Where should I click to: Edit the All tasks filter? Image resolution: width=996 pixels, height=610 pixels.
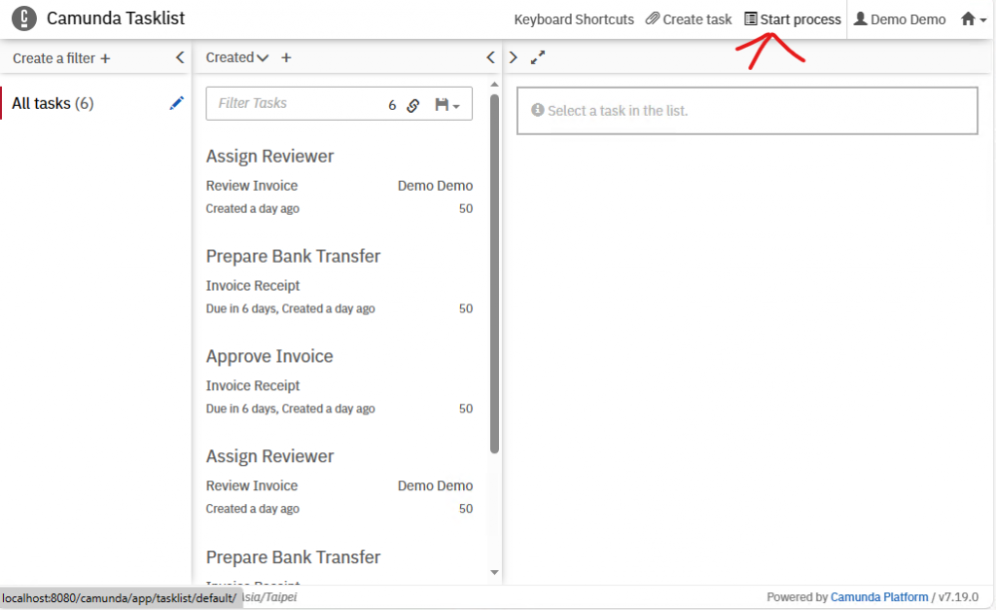tap(177, 103)
